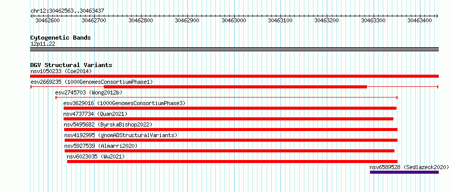Open the nsv5927539 (Almarri2020) label

coord(101,146)
